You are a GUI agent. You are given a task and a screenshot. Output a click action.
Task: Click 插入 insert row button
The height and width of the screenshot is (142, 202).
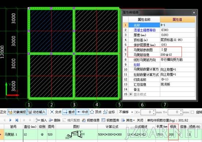click(x=41, y=120)
